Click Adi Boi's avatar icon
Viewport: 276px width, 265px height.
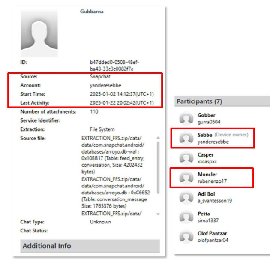[186, 197]
